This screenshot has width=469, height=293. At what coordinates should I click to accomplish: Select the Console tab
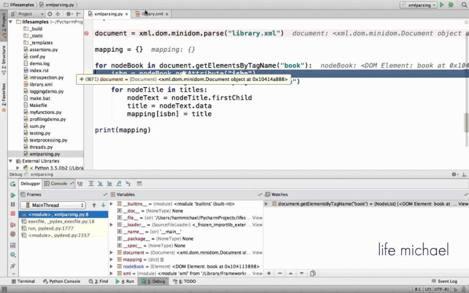(59, 184)
